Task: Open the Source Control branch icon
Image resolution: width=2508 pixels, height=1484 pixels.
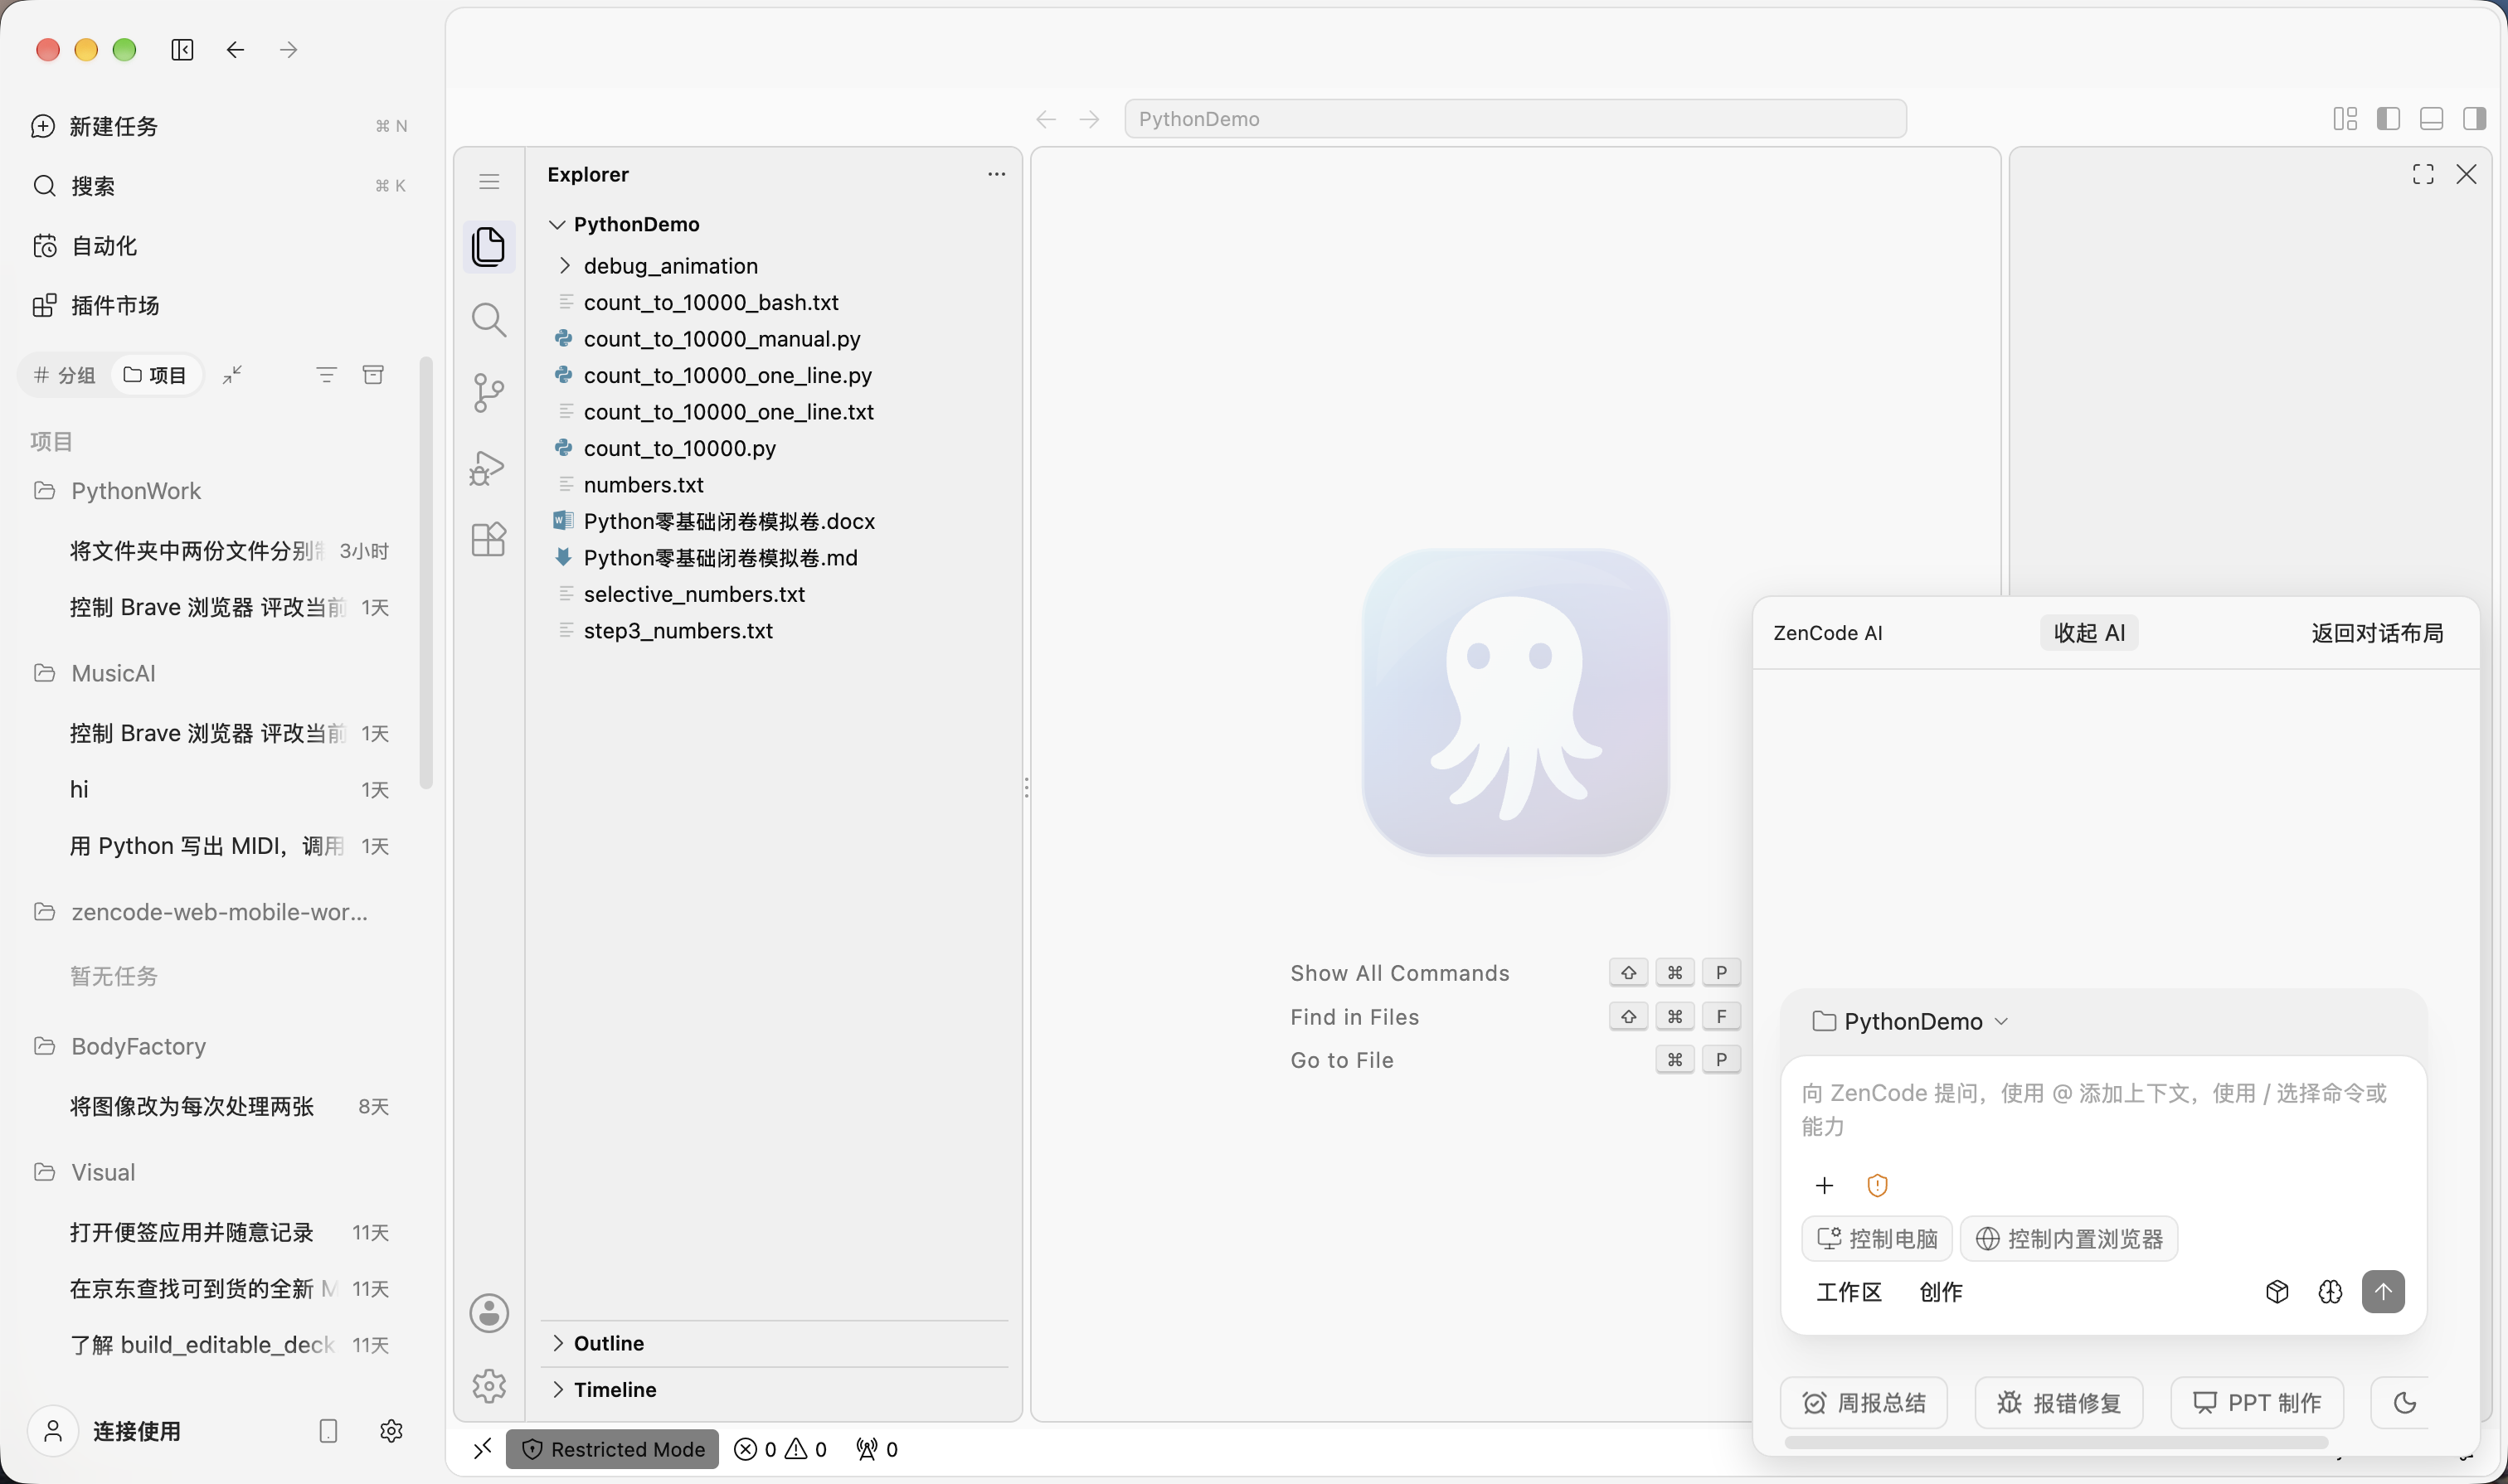Action: (488, 393)
